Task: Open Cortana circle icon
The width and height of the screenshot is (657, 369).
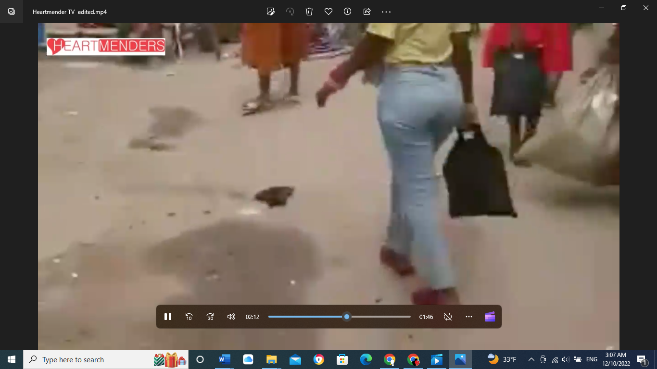Action: (200, 359)
